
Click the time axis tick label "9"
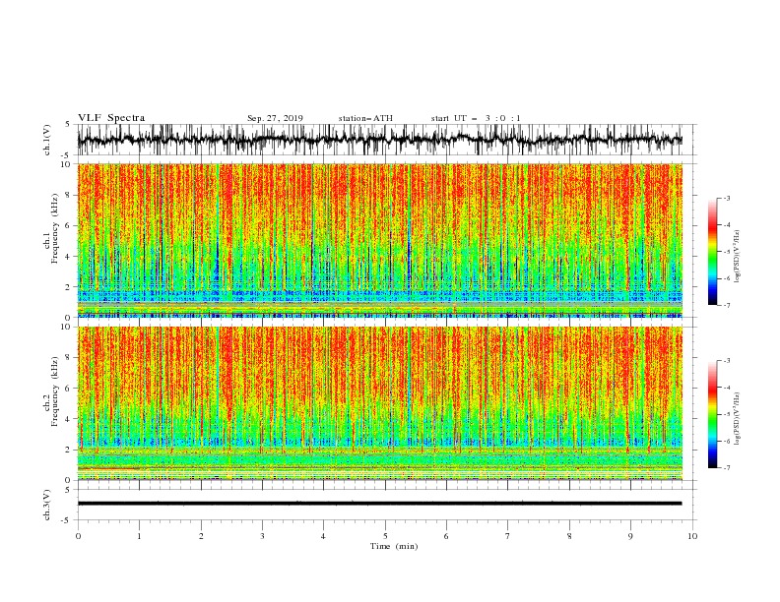[x=630, y=536]
